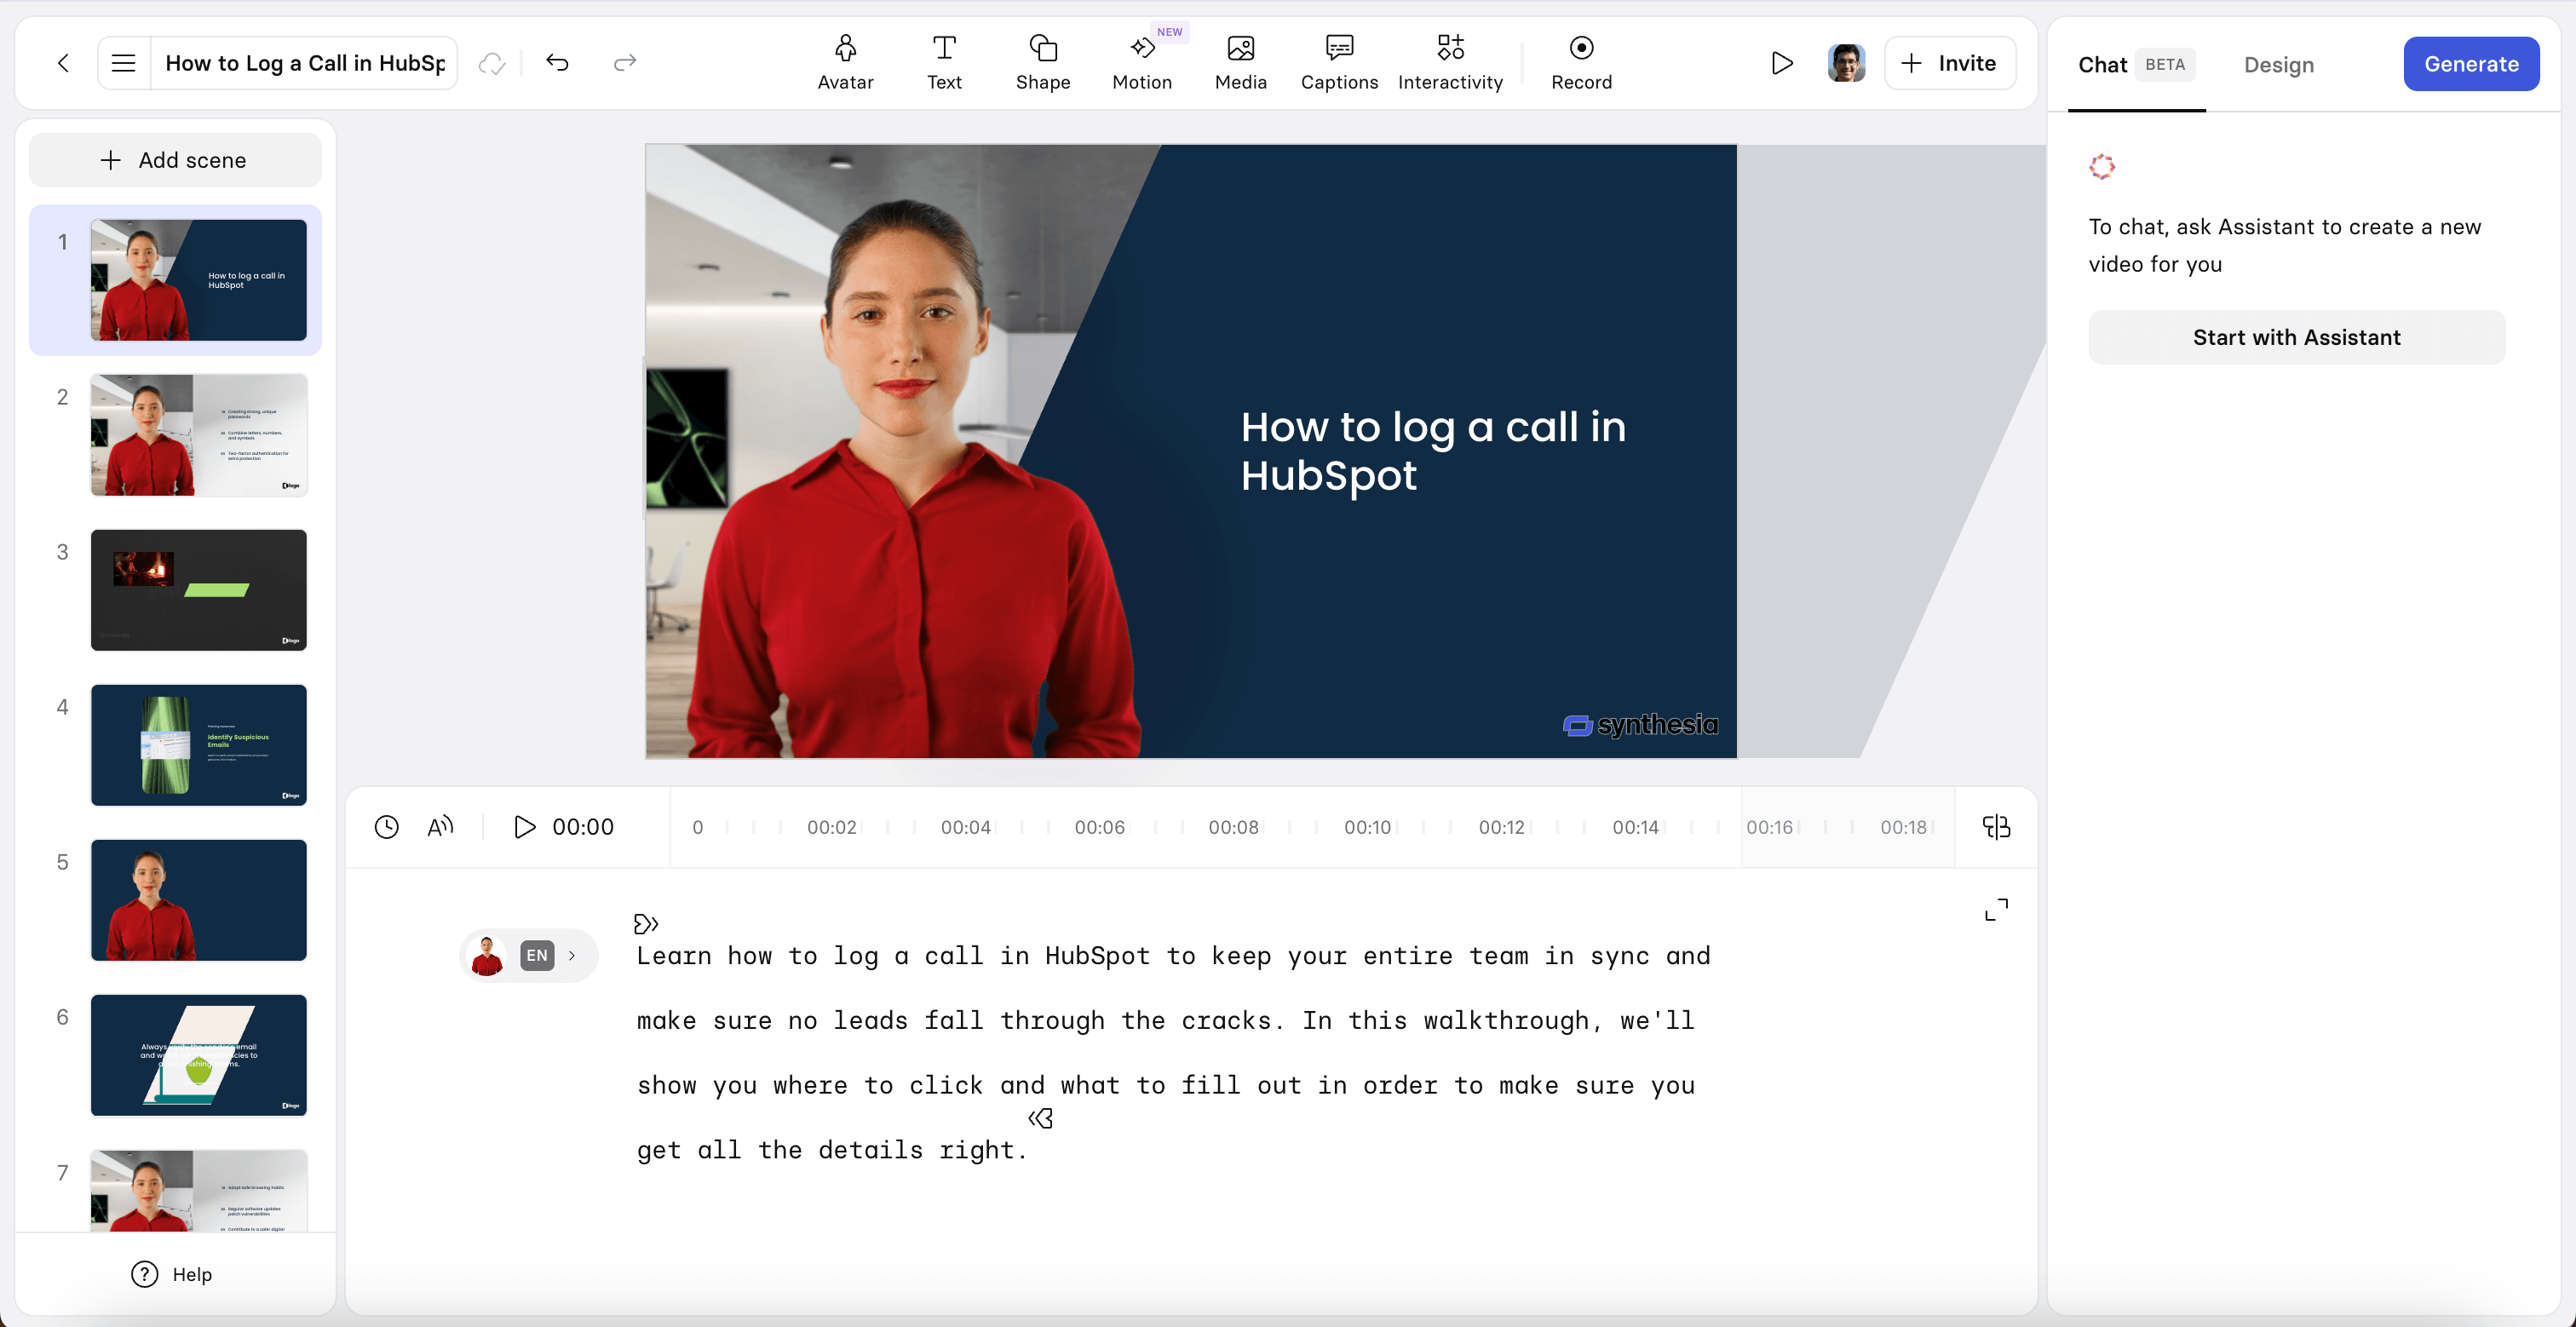Edit the video title field
2576x1327 pixels.
304,63
